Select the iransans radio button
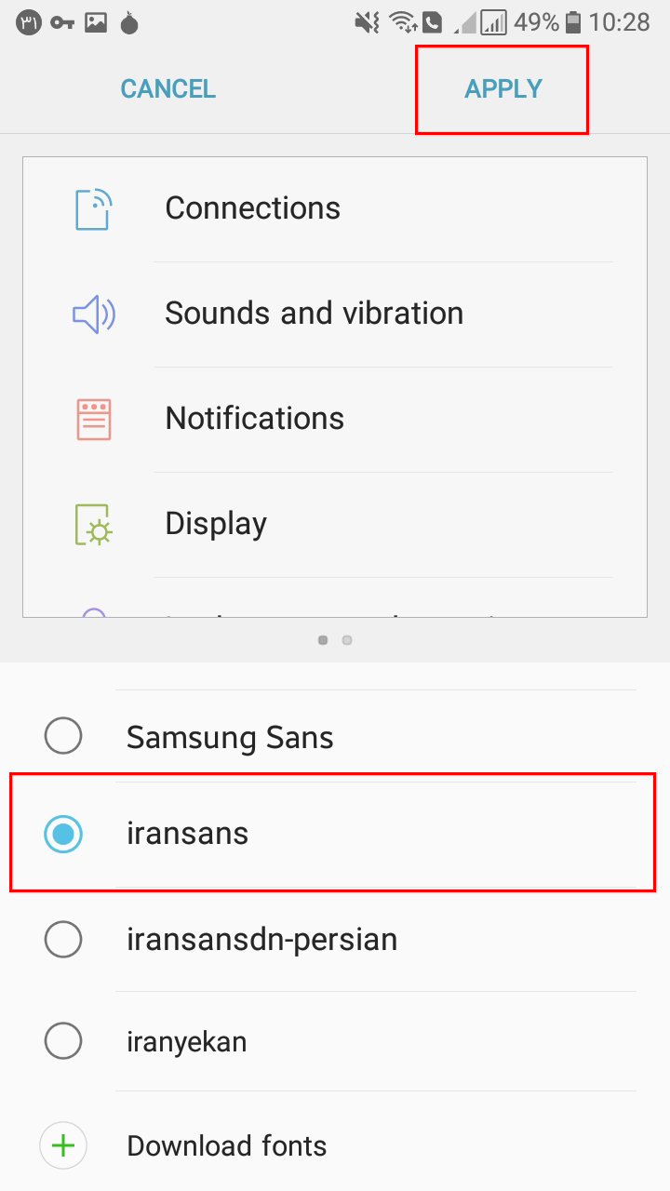This screenshot has width=670, height=1191. click(x=63, y=834)
